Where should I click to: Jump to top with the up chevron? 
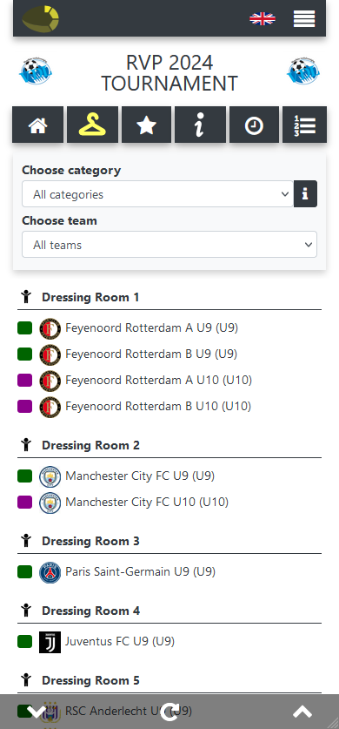click(x=302, y=712)
